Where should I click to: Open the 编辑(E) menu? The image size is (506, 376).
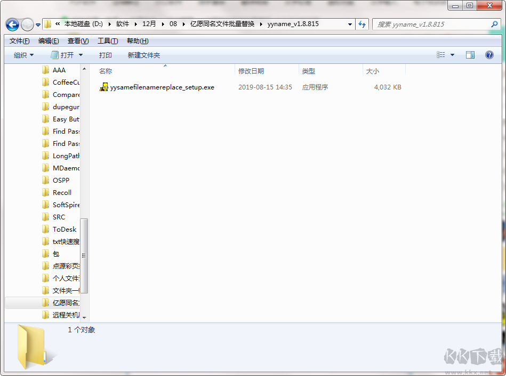(x=49, y=41)
